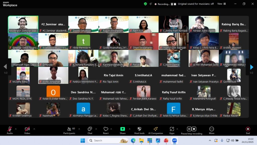Expand the audio options arrow

click(16, 129)
